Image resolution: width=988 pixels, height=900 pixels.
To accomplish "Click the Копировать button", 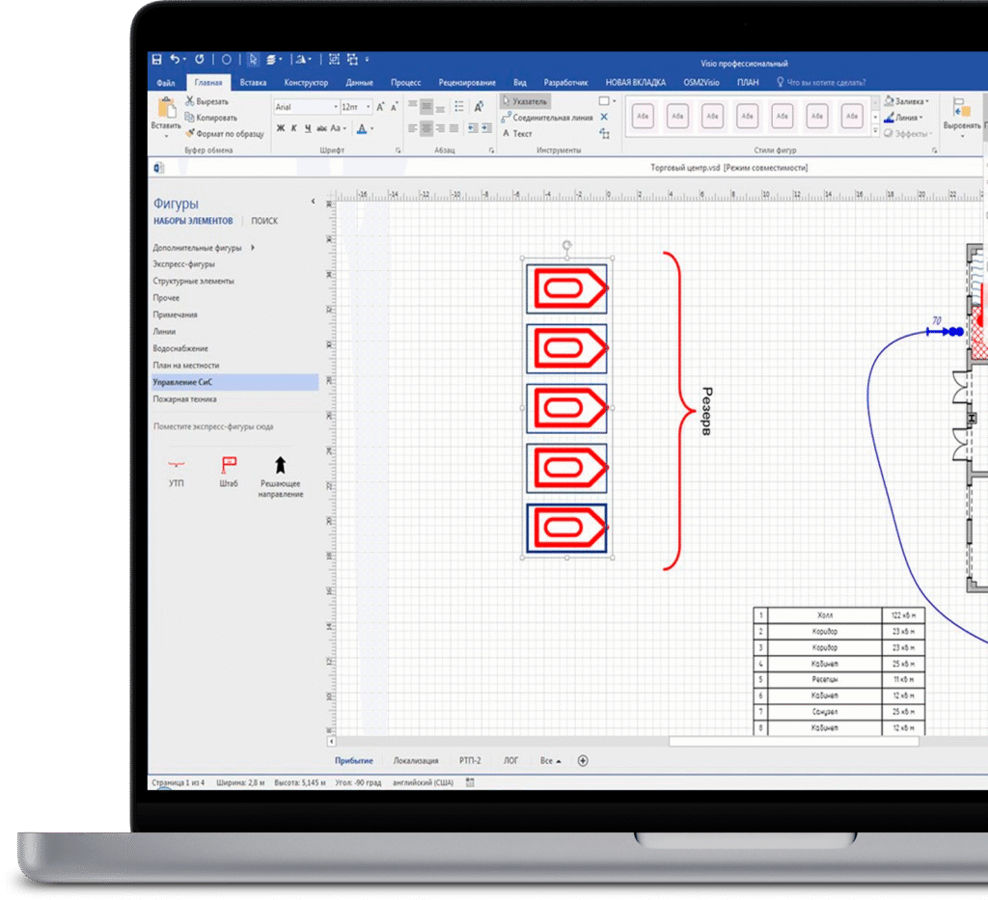I will (216, 118).
